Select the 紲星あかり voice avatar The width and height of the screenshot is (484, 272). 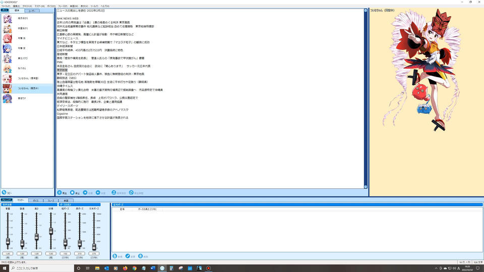point(8,28)
